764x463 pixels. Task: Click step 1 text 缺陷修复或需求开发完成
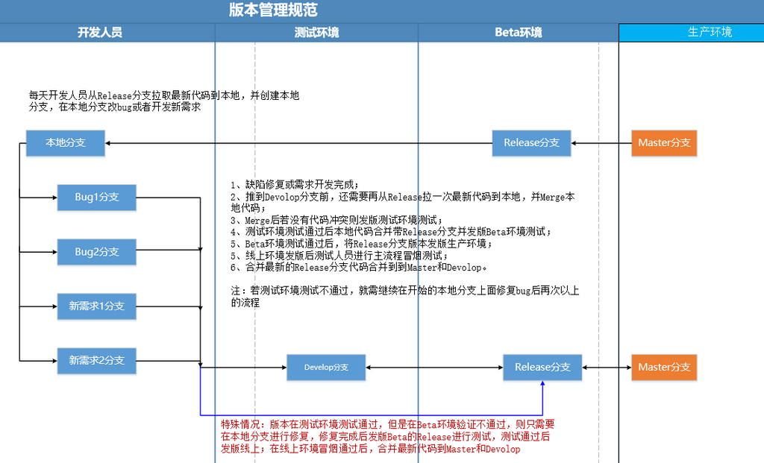point(294,184)
